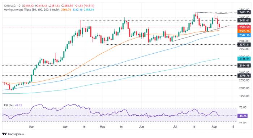Click the 2483.75 dashed level price tag
Viewport: 253px width, 138px height.
tap(244, 12)
